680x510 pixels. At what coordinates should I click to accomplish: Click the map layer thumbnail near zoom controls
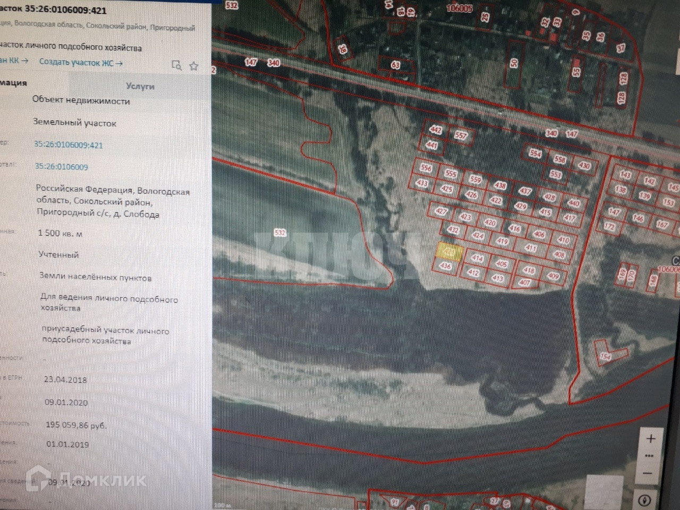[605, 491]
